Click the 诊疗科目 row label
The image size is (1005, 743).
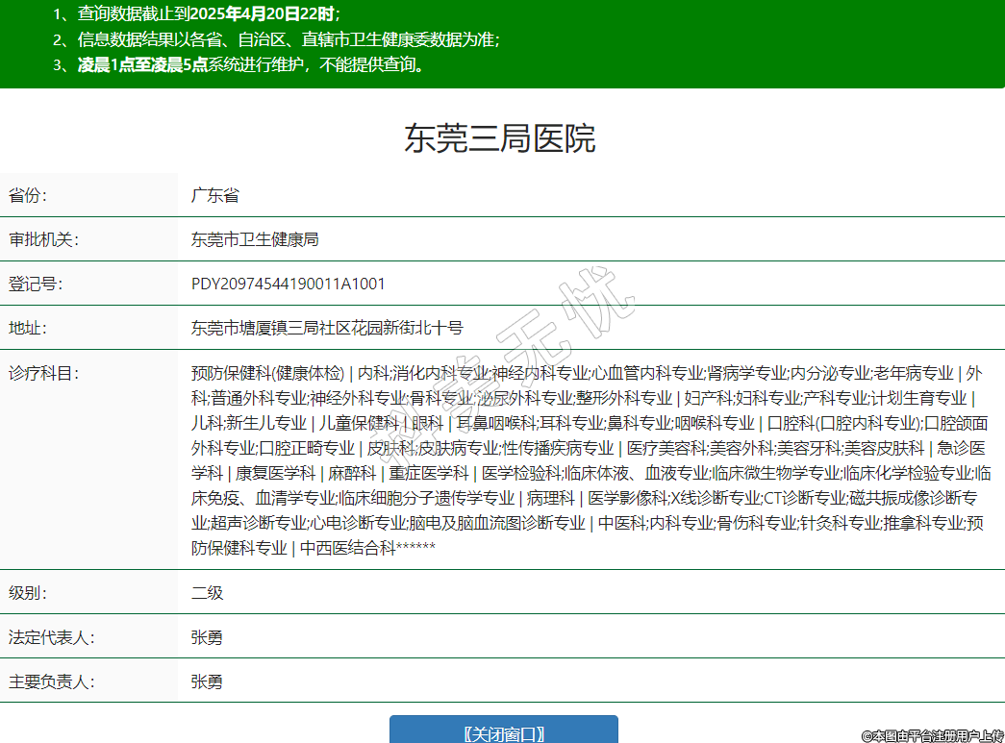click(43, 373)
